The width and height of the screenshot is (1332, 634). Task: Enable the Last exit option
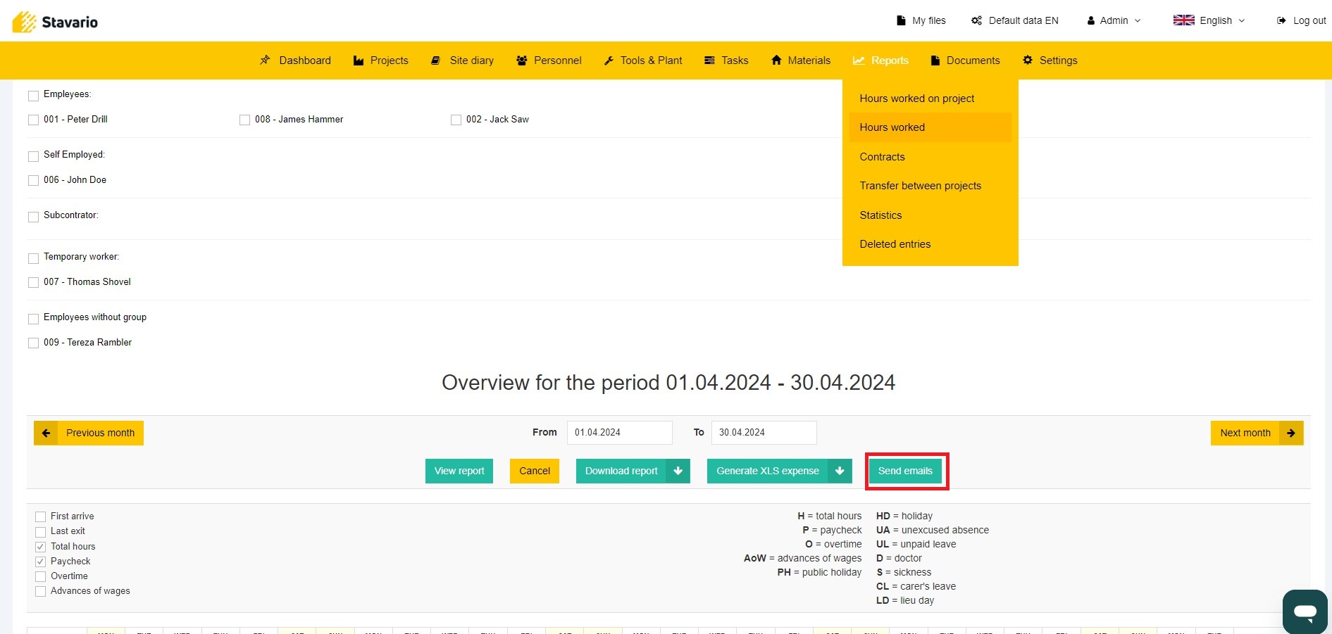40,531
